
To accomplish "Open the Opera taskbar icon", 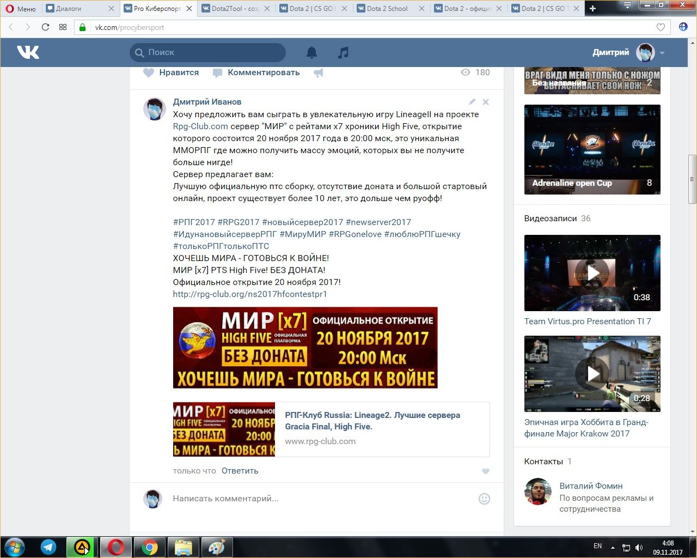I will pyautogui.click(x=116, y=547).
